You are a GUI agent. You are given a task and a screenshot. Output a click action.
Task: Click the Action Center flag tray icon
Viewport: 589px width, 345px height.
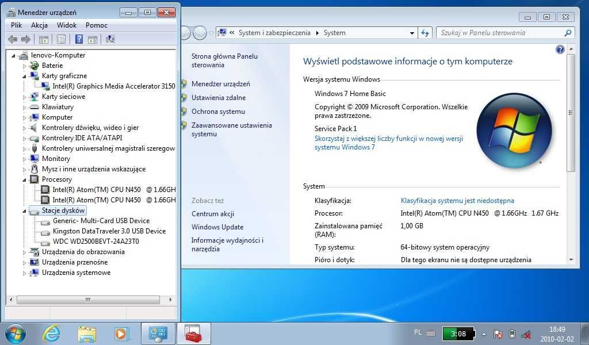pos(498,333)
